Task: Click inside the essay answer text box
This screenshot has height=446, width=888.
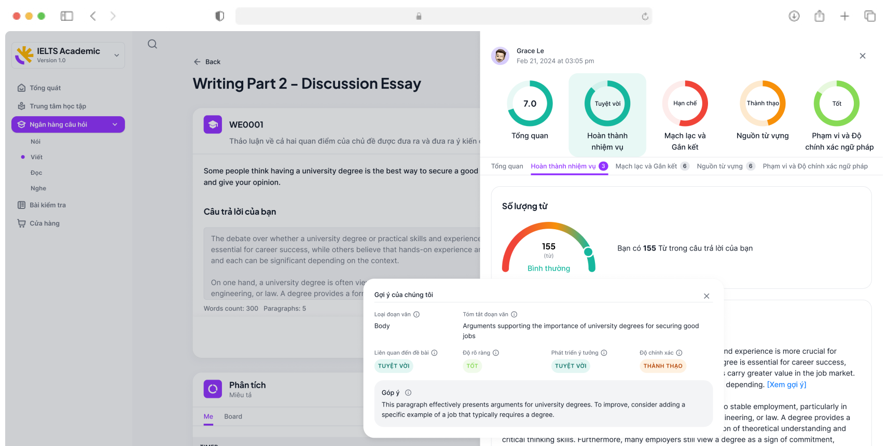Action: coord(342,263)
